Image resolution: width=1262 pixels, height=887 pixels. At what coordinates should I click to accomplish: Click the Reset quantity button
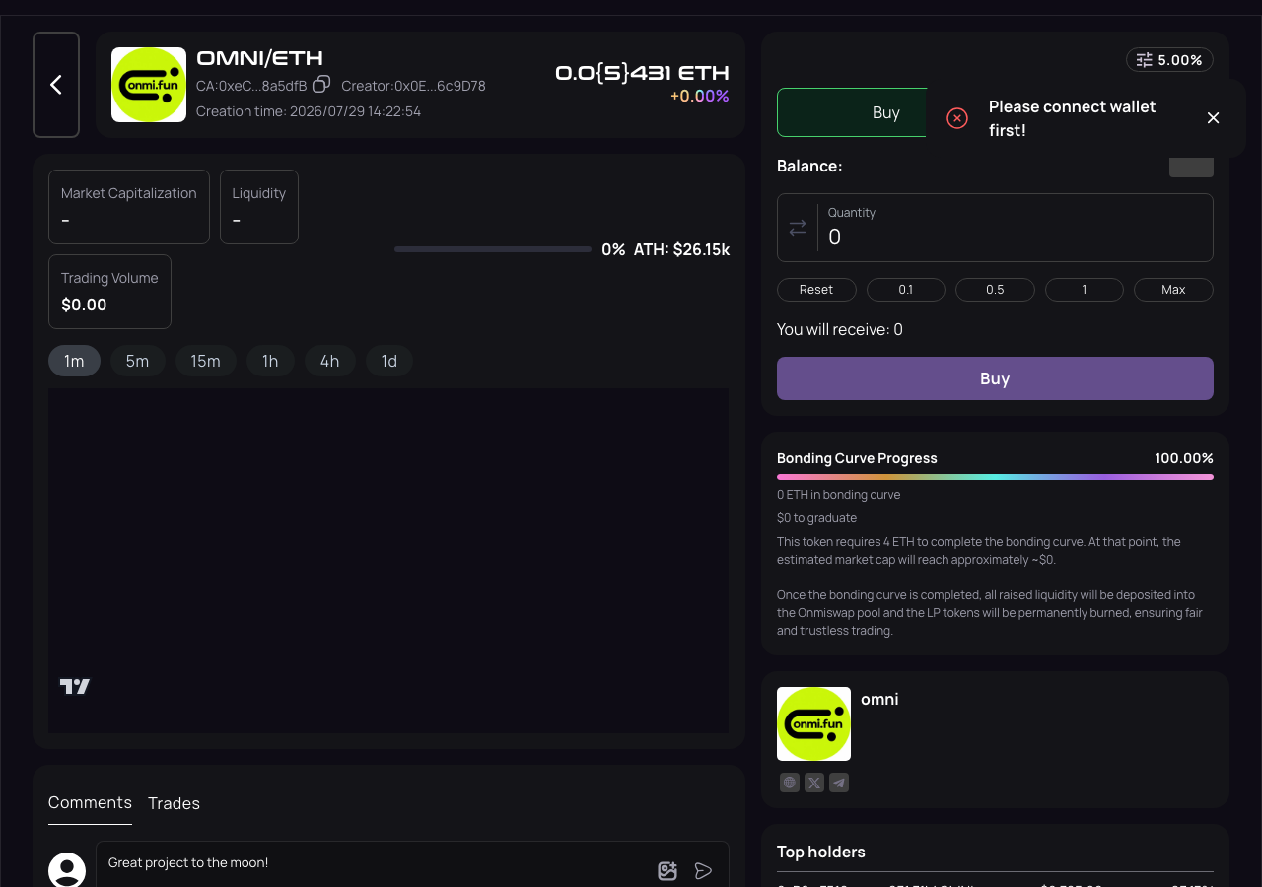tap(816, 290)
